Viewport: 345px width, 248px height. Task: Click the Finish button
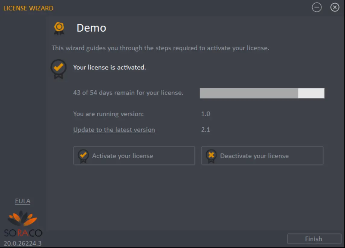click(x=314, y=239)
